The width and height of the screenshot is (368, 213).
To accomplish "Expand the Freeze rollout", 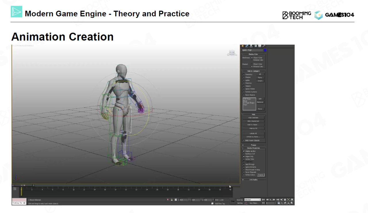I will (253, 145).
